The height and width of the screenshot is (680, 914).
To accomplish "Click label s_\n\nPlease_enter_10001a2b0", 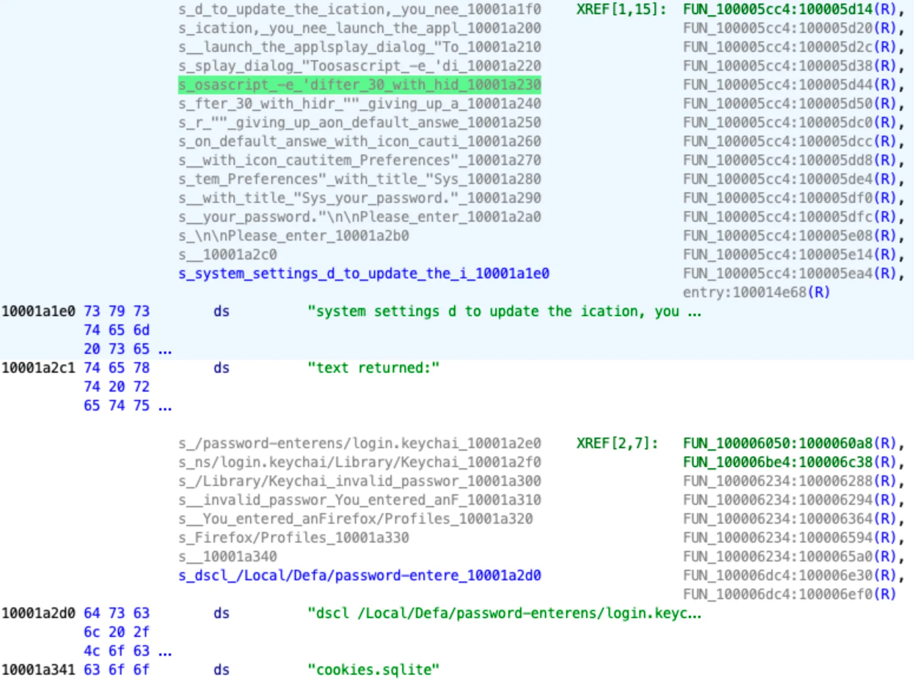I will pos(294,236).
